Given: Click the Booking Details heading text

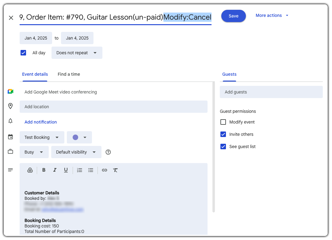Looking at the screenshot, I should (40, 220).
